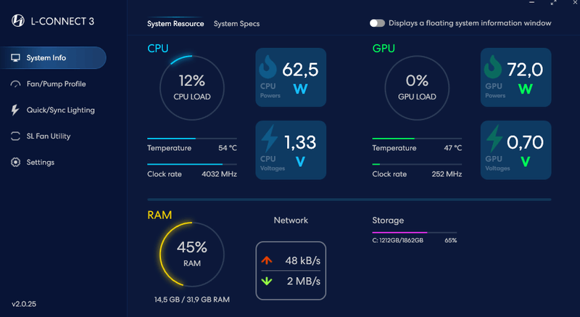Click the Fan/Pump Profile gauge icon
This screenshot has height=317, width=580.
click(x=15, y=84)
